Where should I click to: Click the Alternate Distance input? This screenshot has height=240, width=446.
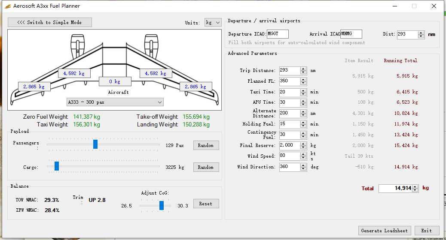click(290, 113)
